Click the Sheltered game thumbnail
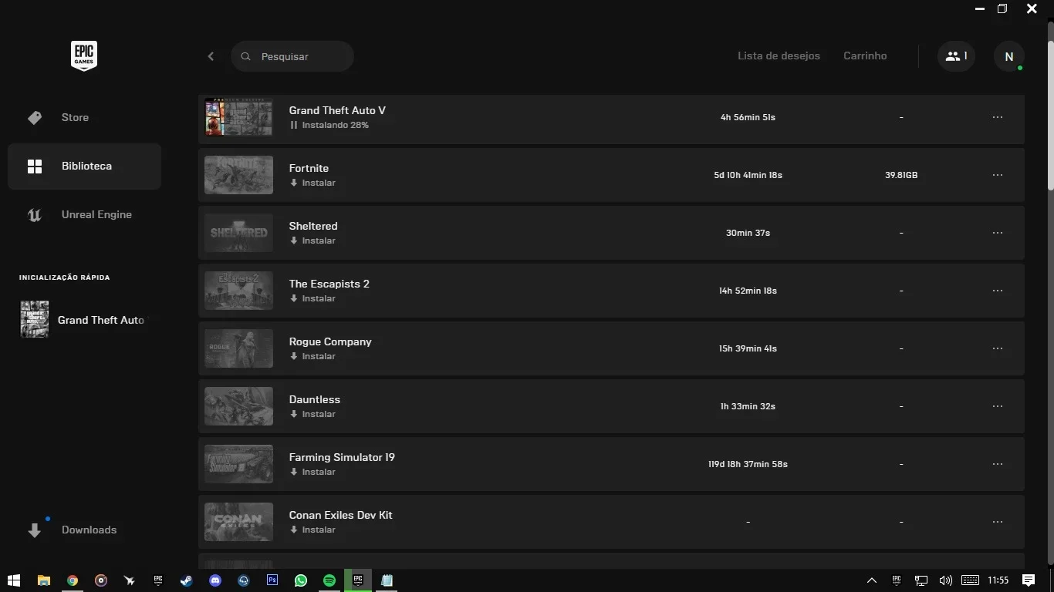The image size is (1054, 592). [238, 233]
